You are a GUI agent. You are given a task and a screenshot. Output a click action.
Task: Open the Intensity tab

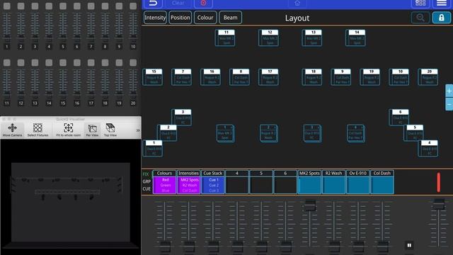click(155, 17)
